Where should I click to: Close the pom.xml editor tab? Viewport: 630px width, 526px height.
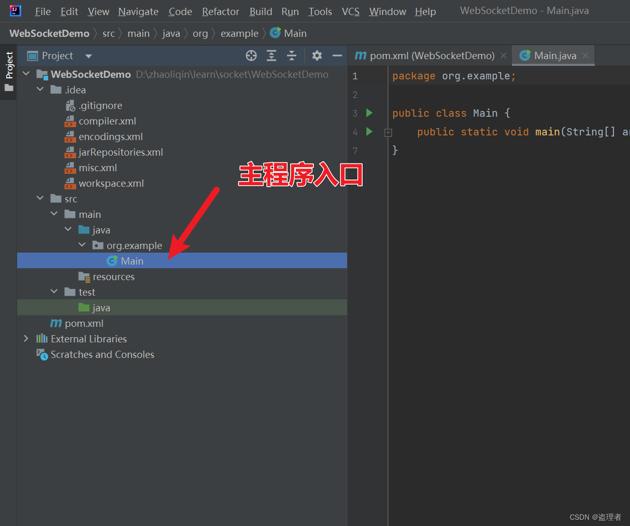click(504, 56)
